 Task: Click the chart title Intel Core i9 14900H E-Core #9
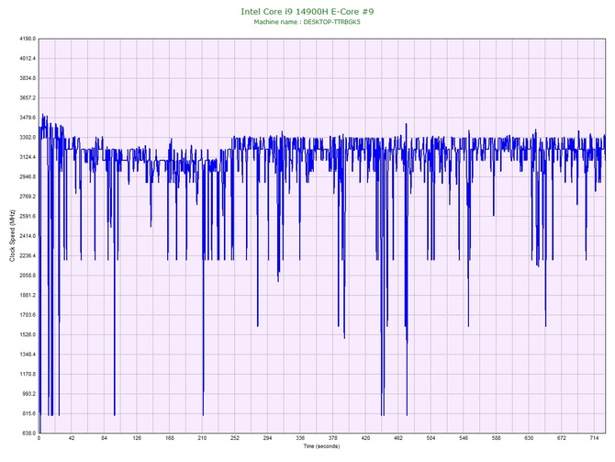[307, 11]
